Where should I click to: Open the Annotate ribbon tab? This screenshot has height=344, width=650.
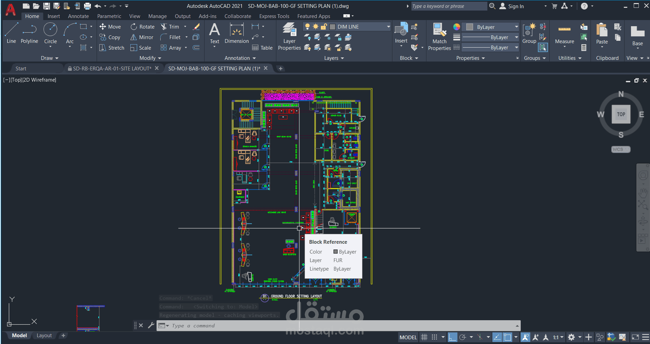78,16
